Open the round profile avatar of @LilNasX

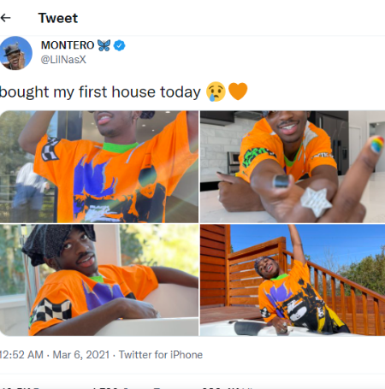[15, 53]
